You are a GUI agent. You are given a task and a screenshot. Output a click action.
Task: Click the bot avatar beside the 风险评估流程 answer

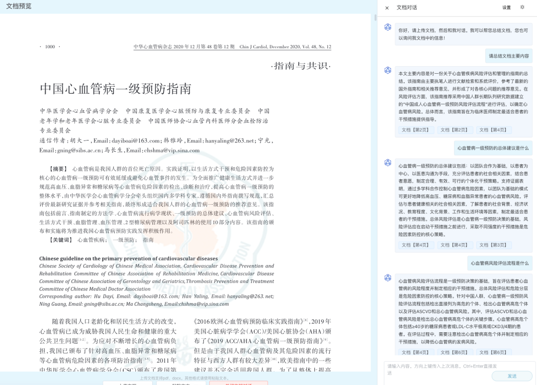(388, 277)
